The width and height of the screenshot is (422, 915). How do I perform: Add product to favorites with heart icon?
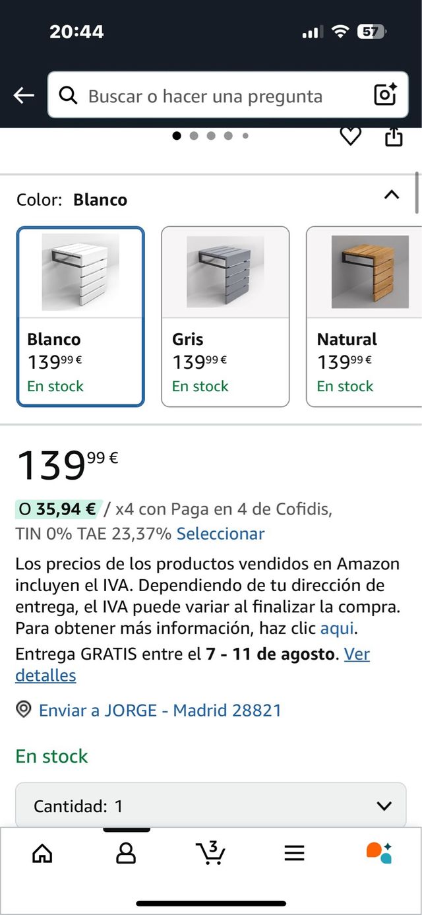click(351, 136)
